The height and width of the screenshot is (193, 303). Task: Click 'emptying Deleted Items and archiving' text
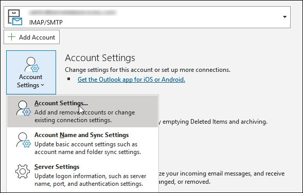tap(215, 122)
